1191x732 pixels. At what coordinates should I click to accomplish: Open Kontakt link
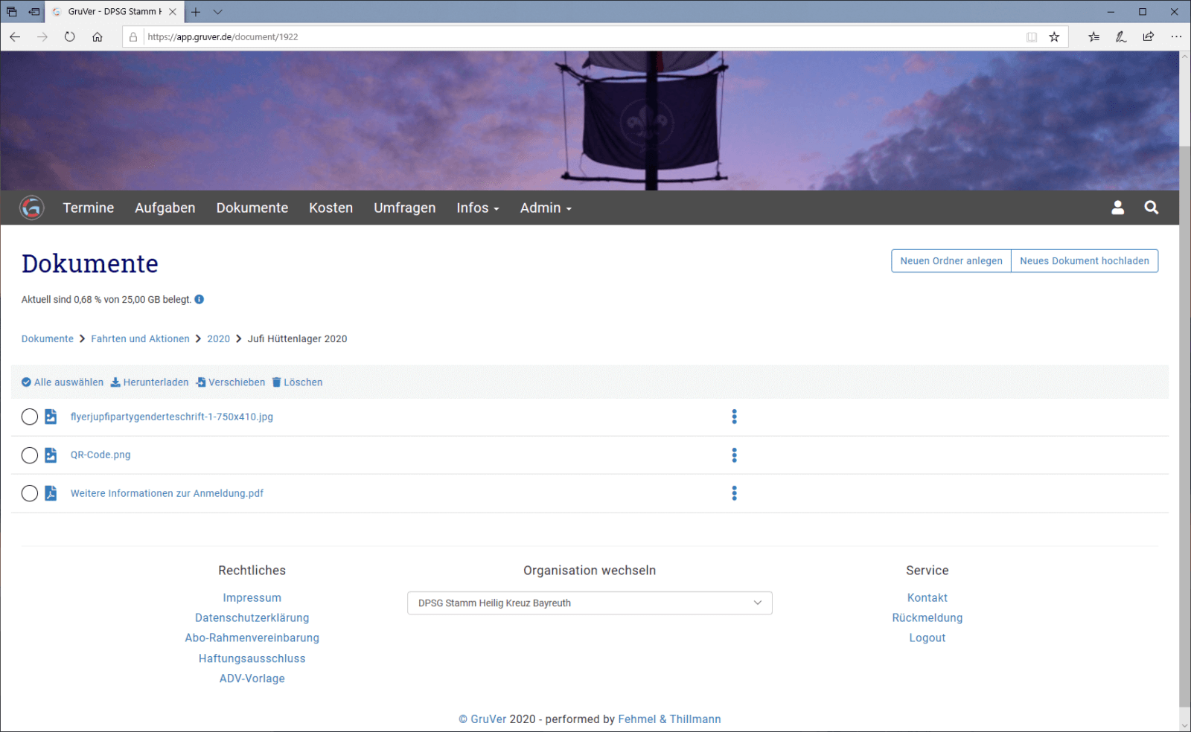pos(927,598)
